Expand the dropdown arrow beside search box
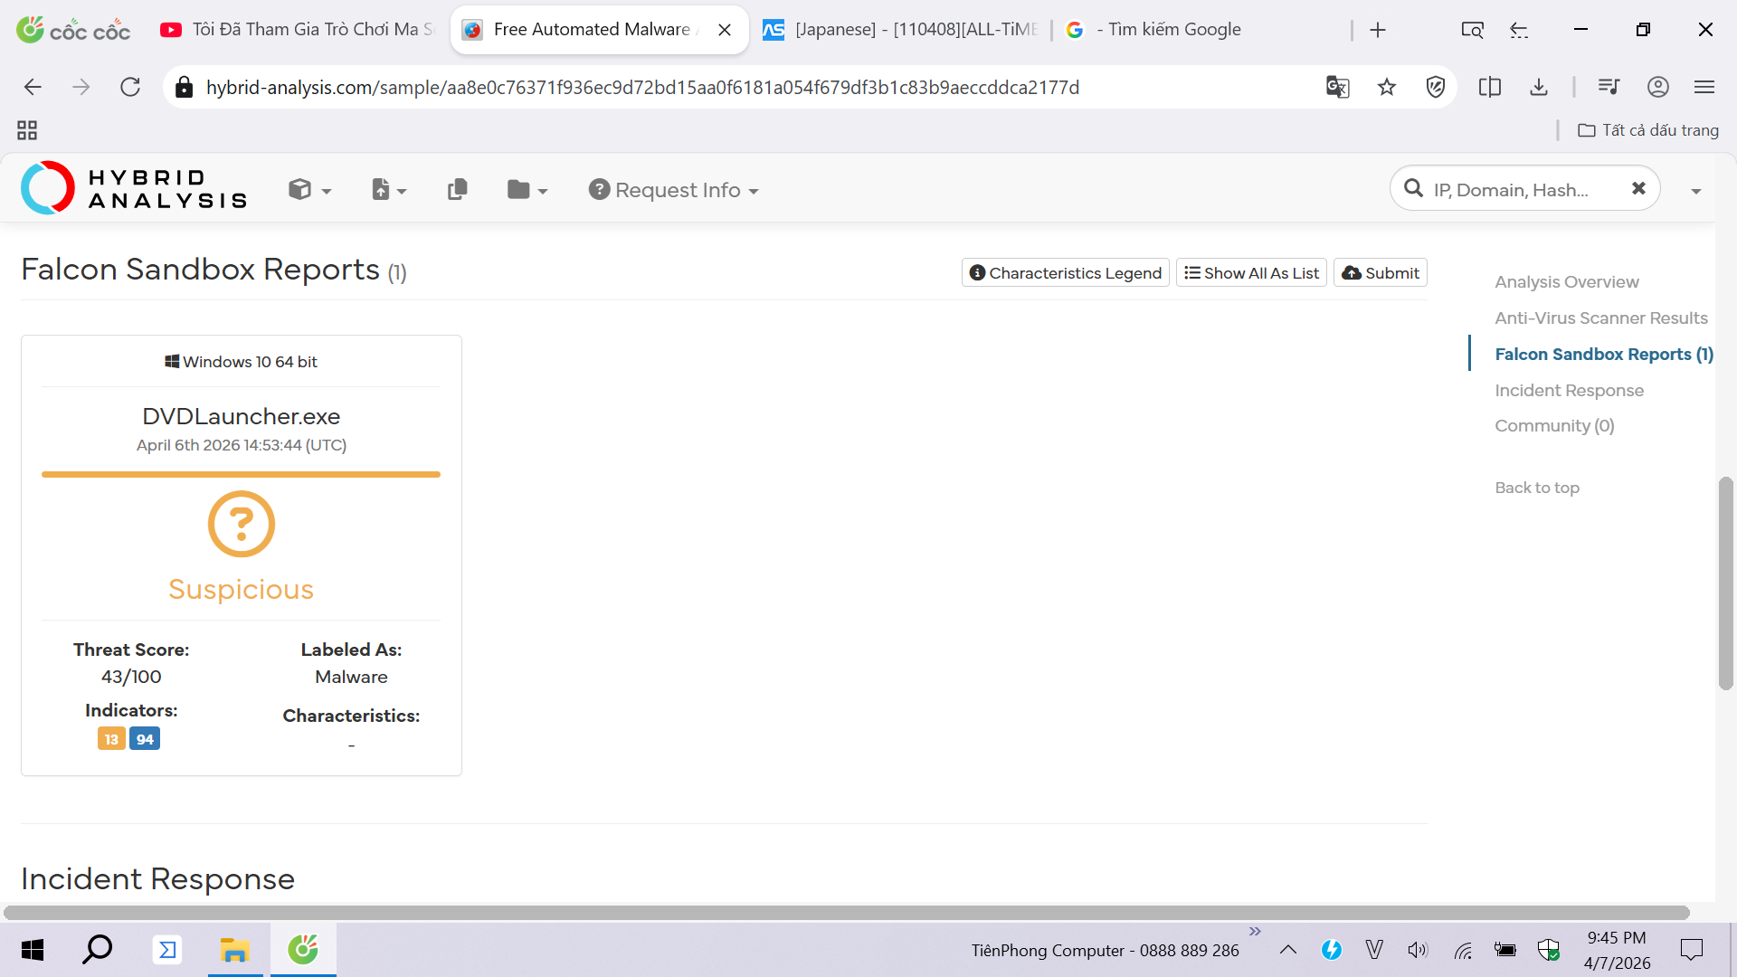 [x=1696, y=191]
